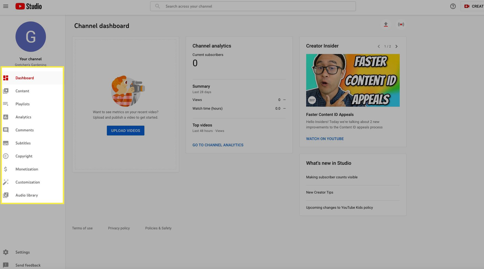This screenshot has height=269, width=484.
Task: Click the Send feedback exclamation icon
Action: [6, 265]
